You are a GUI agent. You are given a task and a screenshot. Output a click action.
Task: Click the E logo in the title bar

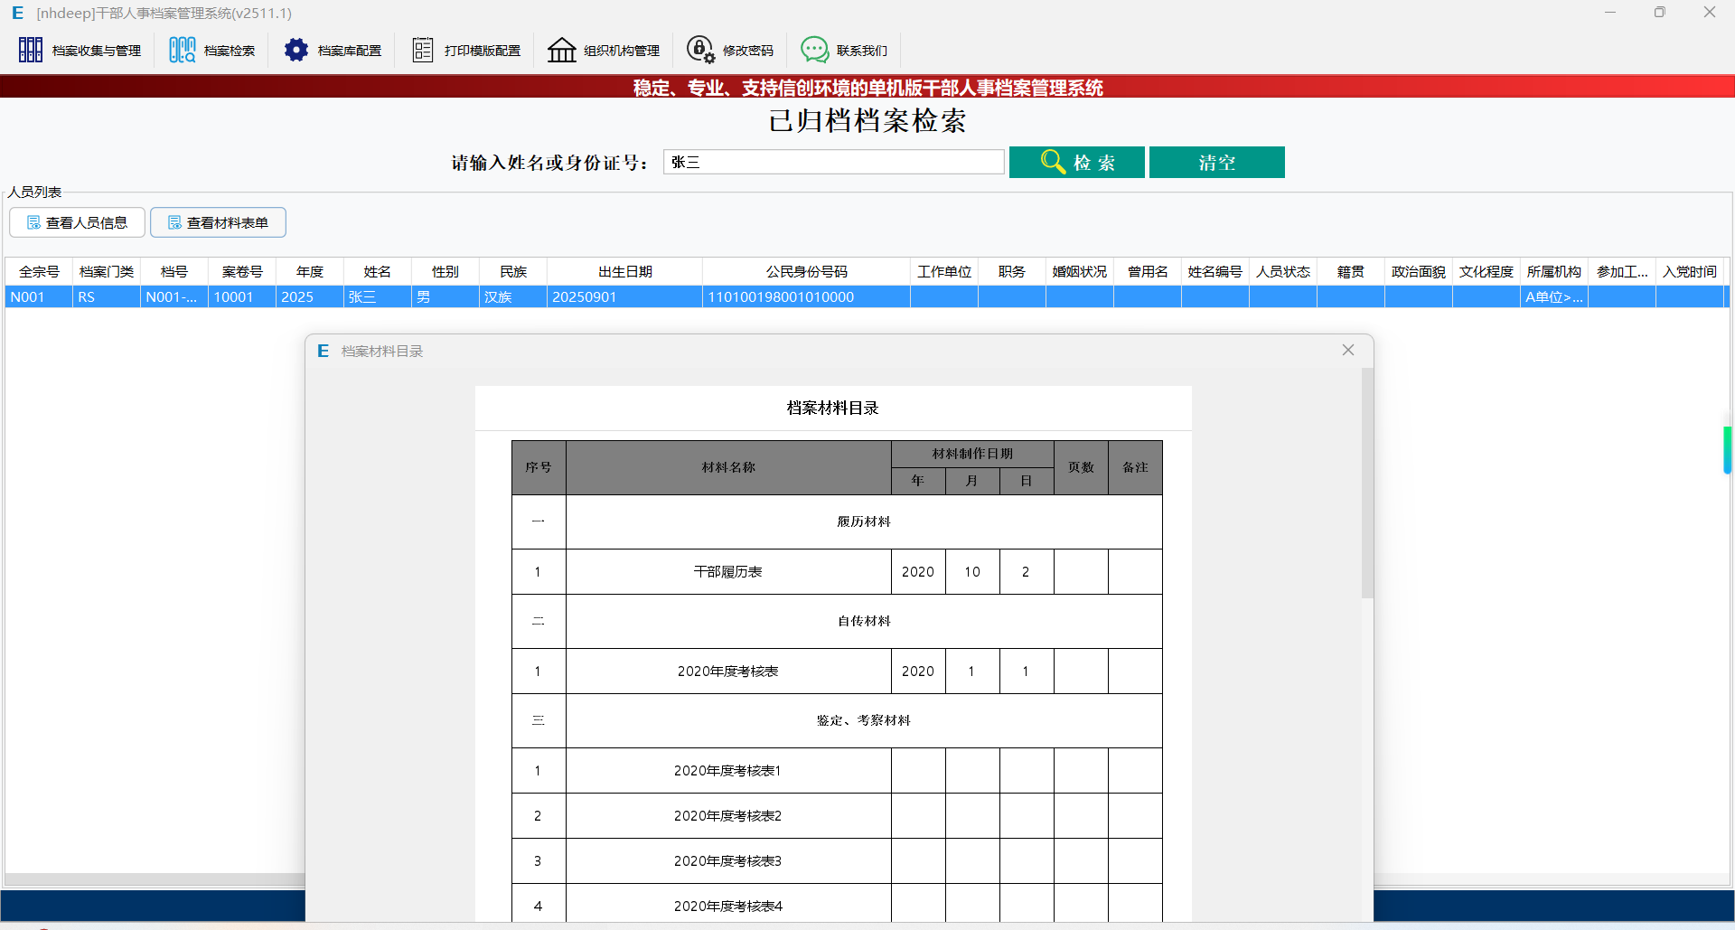[18, 13]
